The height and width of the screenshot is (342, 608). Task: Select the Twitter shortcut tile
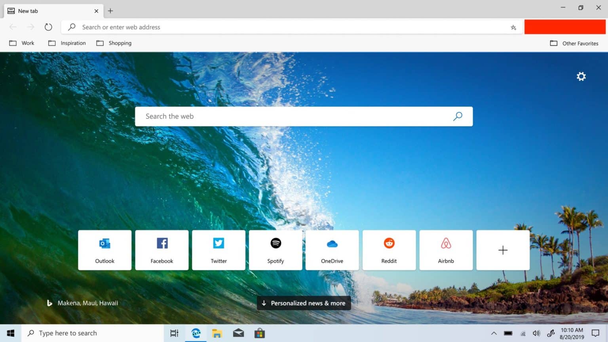pos(218,250)
